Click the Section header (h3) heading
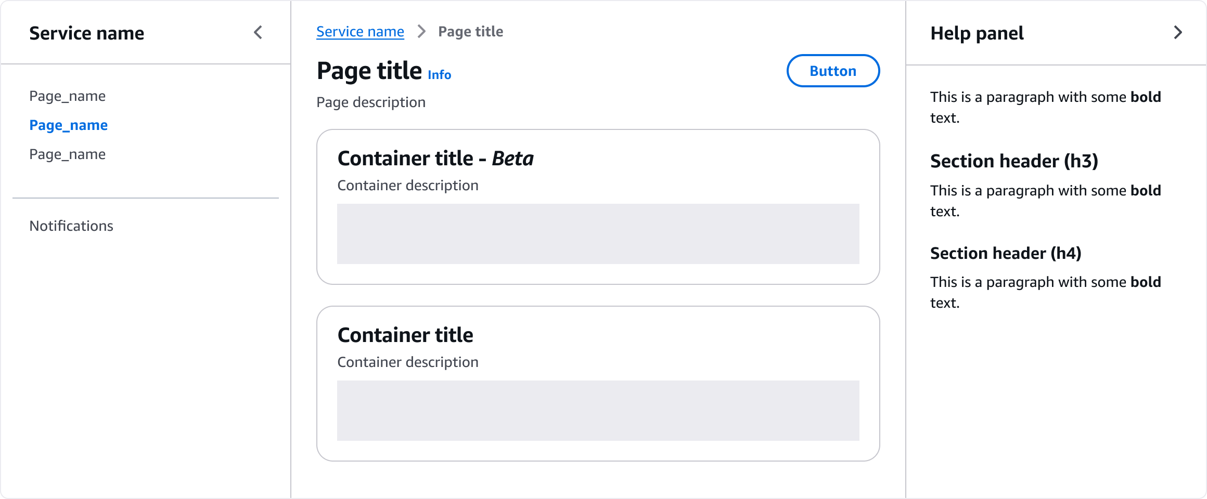1207x499 pixels. [1014, 161]
